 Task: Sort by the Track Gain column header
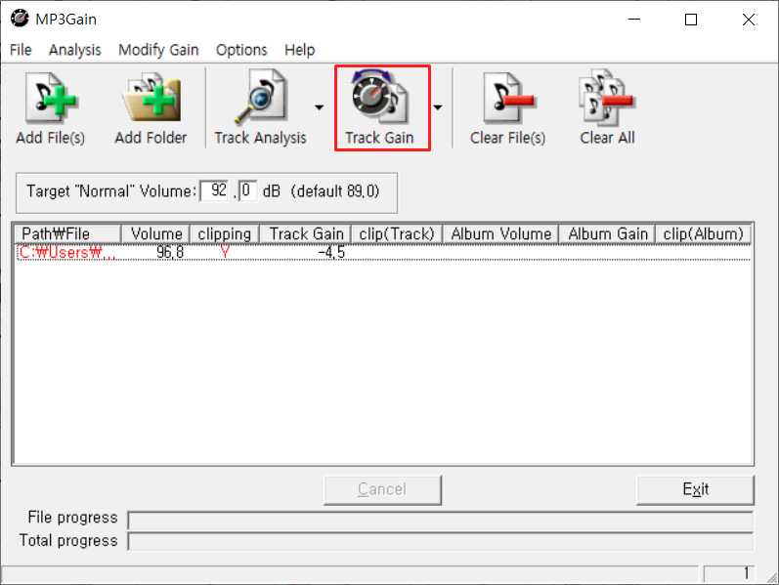coord(305,233)
